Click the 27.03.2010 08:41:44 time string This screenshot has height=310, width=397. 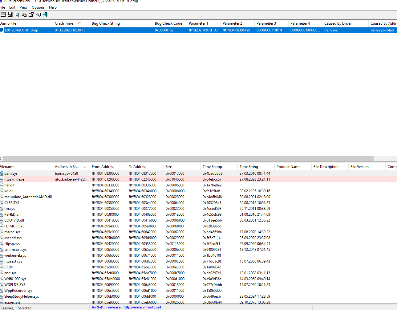coord(255,173)
